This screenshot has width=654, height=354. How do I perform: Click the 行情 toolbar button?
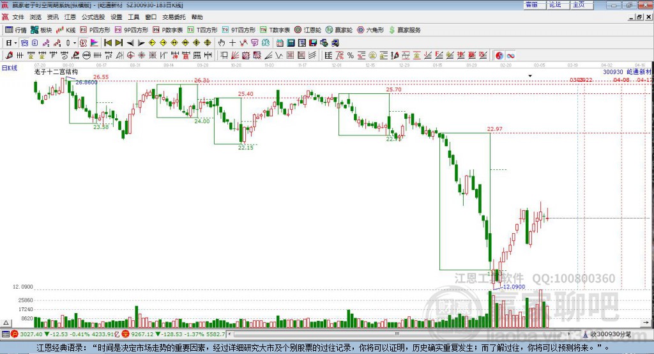[15, 30]
